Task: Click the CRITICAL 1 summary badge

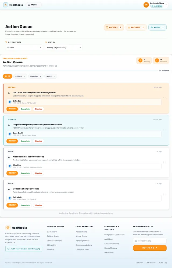Action: coord(114,27)
